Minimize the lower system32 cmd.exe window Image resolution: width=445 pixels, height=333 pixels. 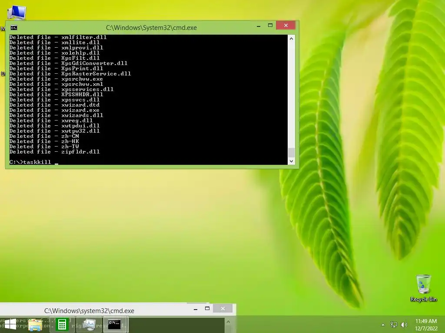pyautogui.click(x=195, y=309)
